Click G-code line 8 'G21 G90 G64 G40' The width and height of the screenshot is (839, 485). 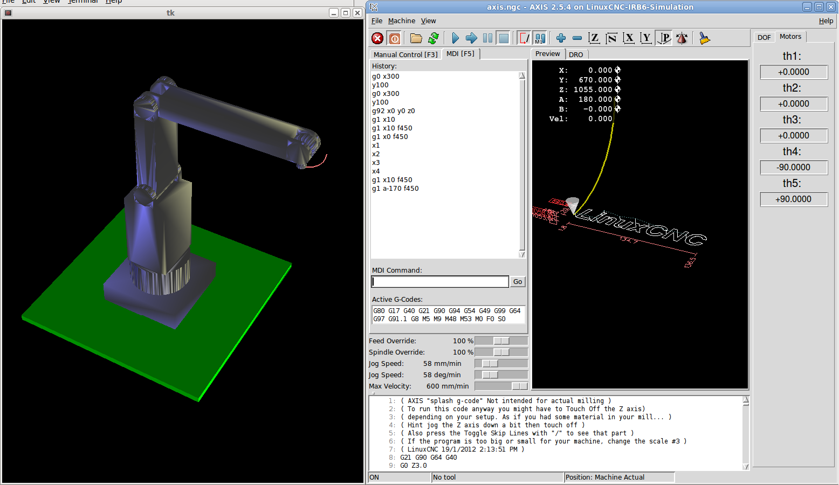429,458
